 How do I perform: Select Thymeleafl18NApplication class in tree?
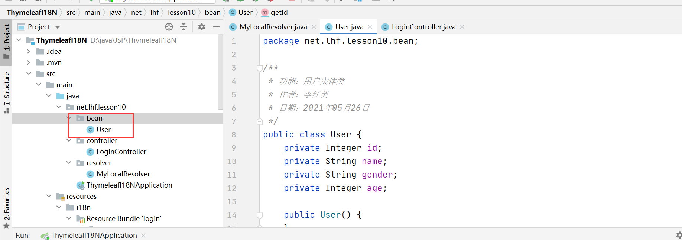pos(129,185)
